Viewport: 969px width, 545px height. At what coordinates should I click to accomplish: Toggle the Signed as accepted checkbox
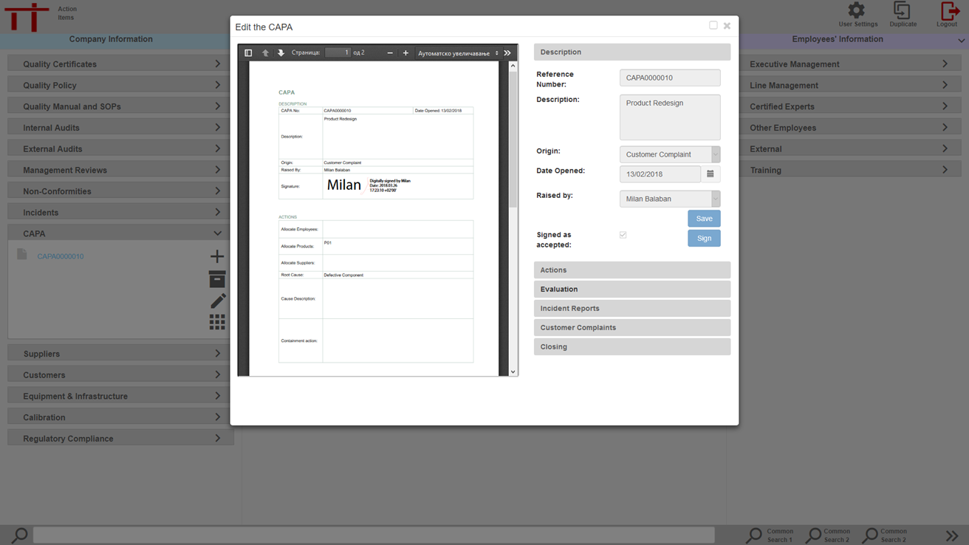pyautogui.click(x=623, y=236)
